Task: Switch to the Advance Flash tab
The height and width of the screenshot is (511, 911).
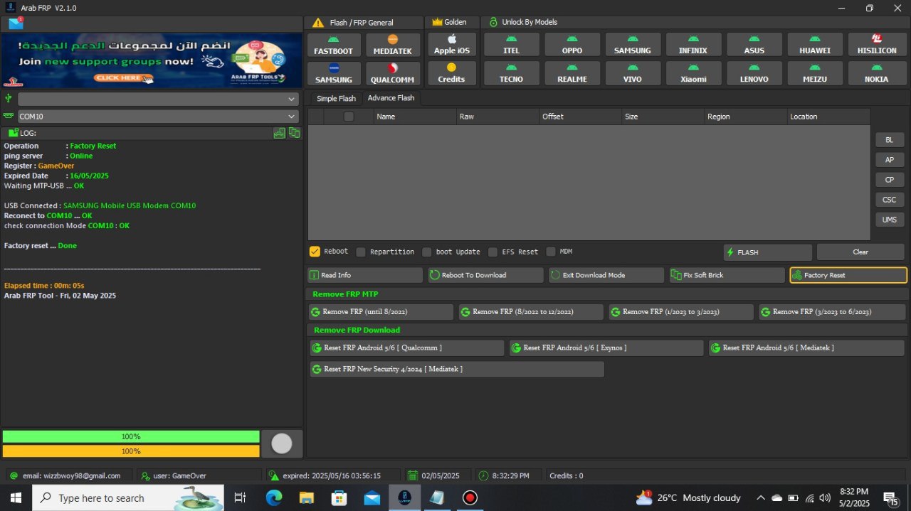Action: [391, 98]
